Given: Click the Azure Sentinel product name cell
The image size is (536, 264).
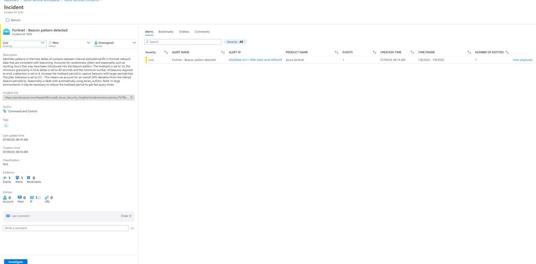Looking at the screenshot, I should [x=295, y=60].
